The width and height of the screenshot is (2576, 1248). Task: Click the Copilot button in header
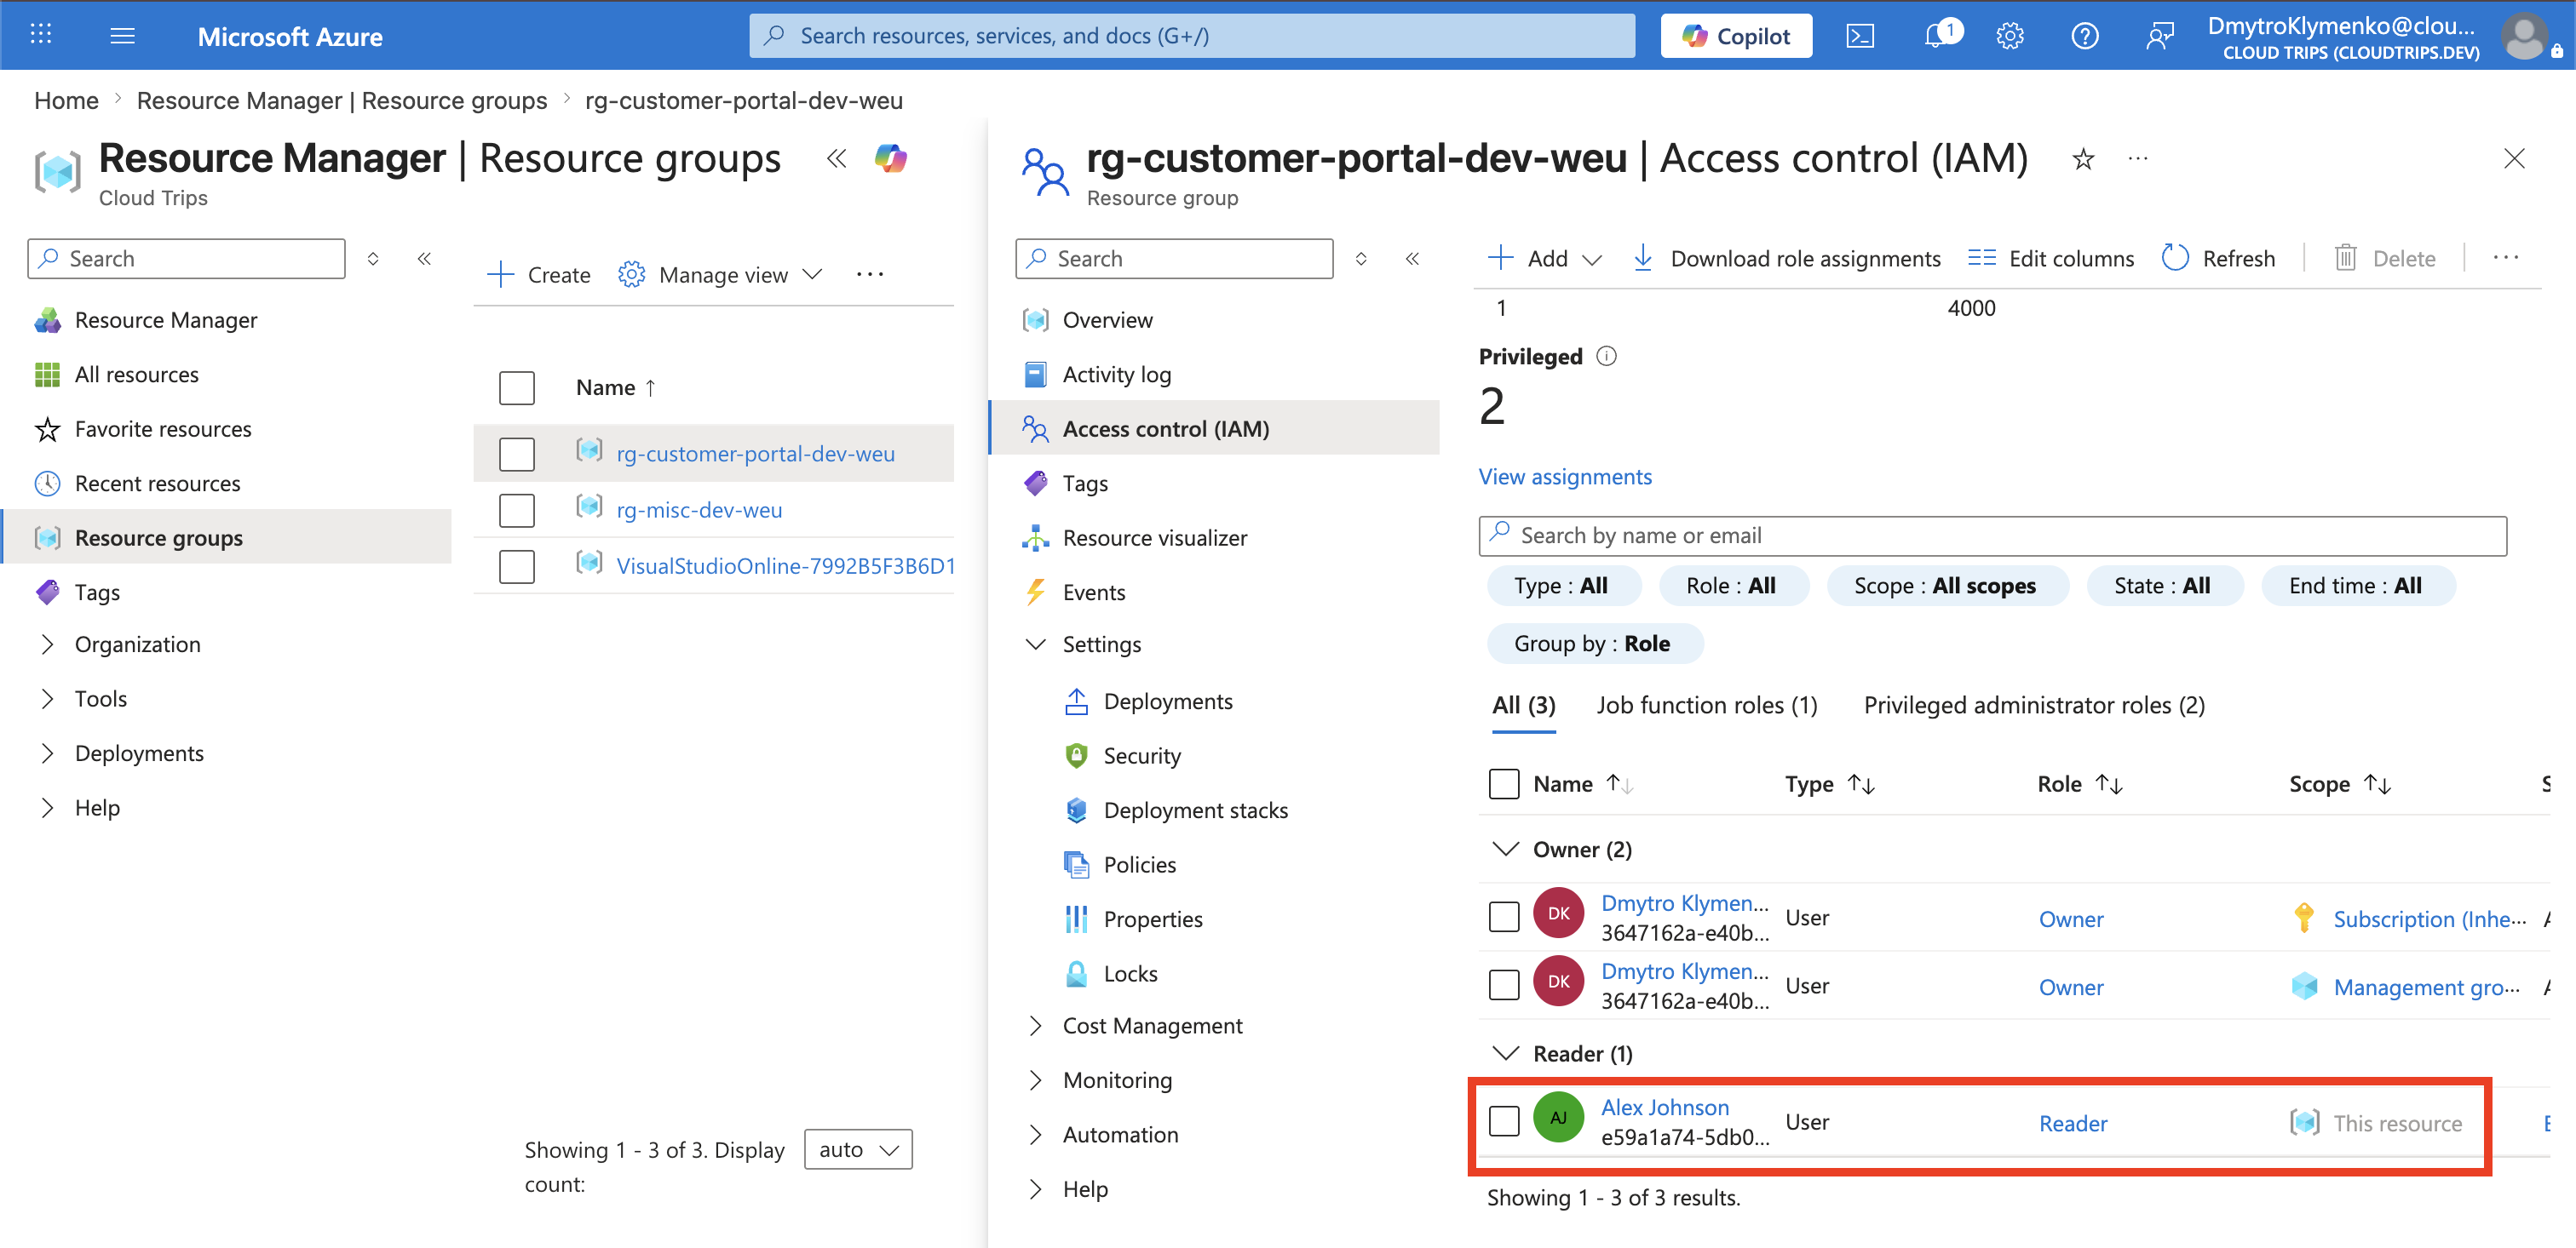tap(1735, 36)
